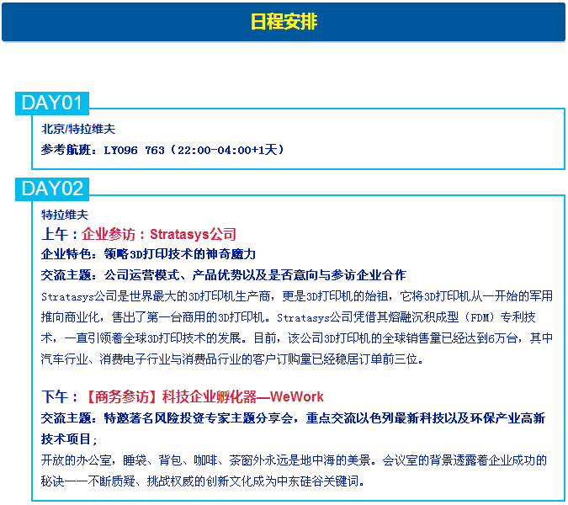Click the 特拉维夫 heading under DAY02
568x505 pixels.
(x=65, y=215)
